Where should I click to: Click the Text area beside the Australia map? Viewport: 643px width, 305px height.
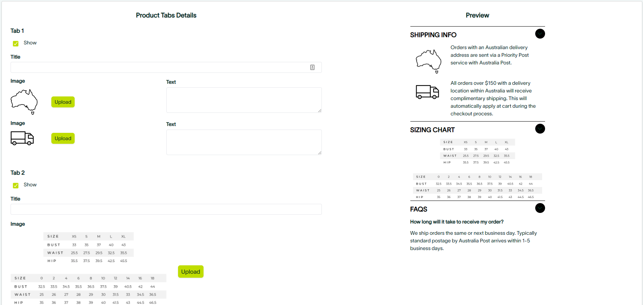click(x=244, y=100)
